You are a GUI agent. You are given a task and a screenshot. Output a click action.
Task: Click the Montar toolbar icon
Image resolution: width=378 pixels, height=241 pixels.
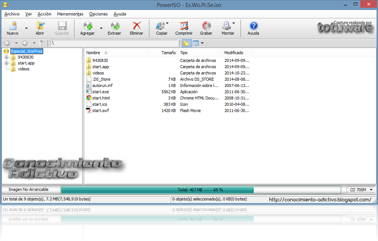[x=227, y=26]
